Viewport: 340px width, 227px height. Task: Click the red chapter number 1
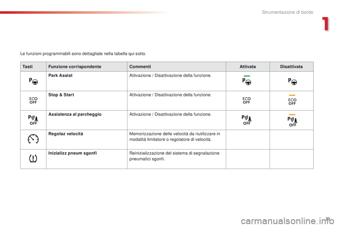click(325, 24)
